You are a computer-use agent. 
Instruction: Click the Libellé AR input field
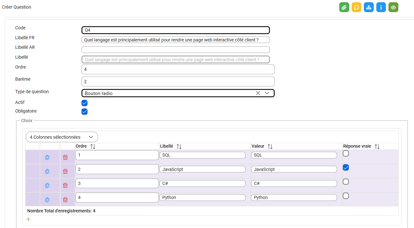pyautogui.click(x=176, y=49)
